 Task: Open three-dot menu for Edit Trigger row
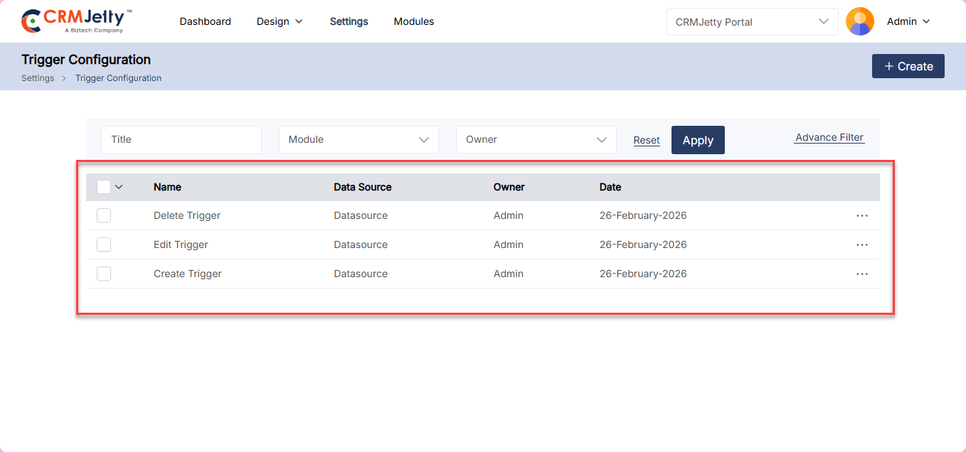point(861,244)
